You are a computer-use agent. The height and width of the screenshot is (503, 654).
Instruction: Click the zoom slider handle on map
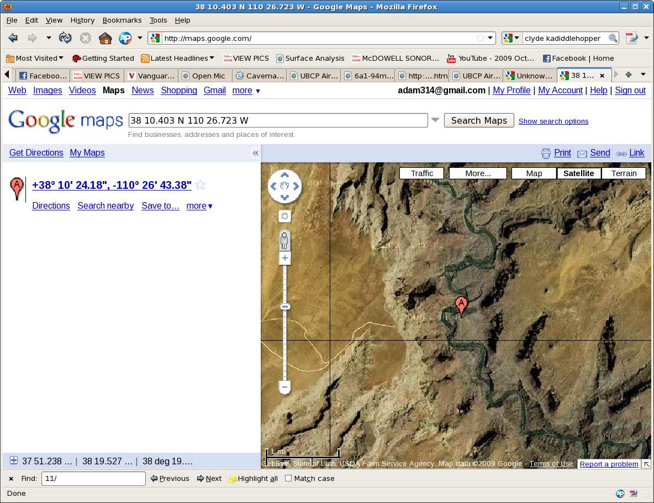point(285,307)
